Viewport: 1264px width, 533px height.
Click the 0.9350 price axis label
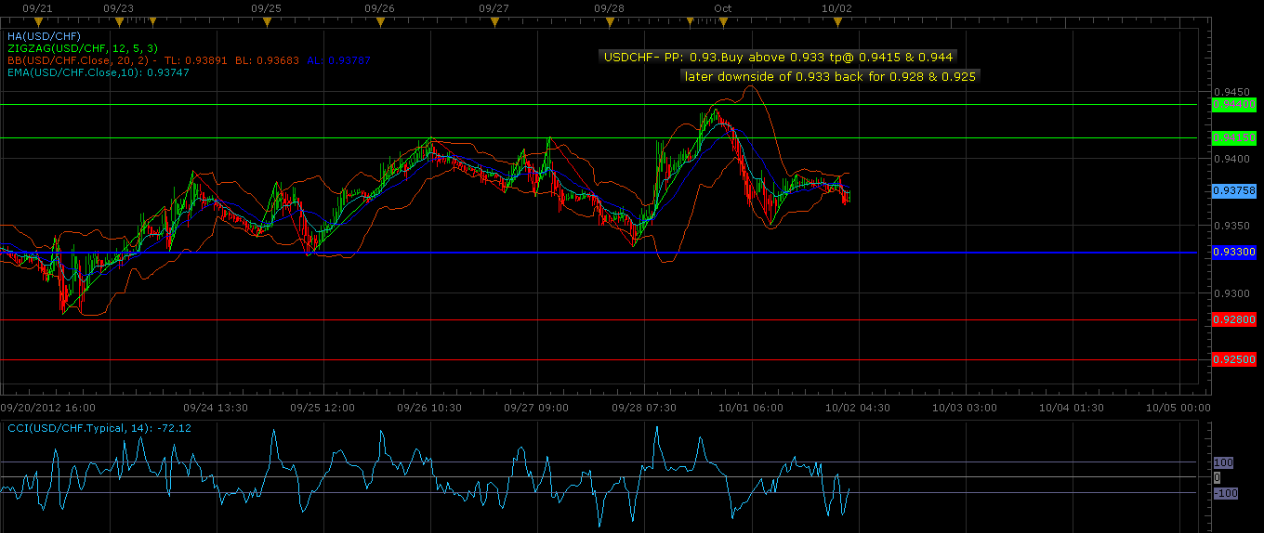[1232, 226]
